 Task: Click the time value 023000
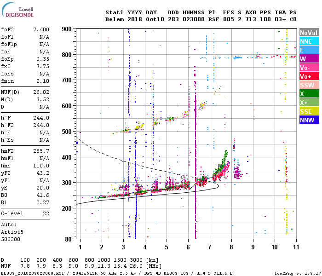pyautogui.click(x=194, y=19)
